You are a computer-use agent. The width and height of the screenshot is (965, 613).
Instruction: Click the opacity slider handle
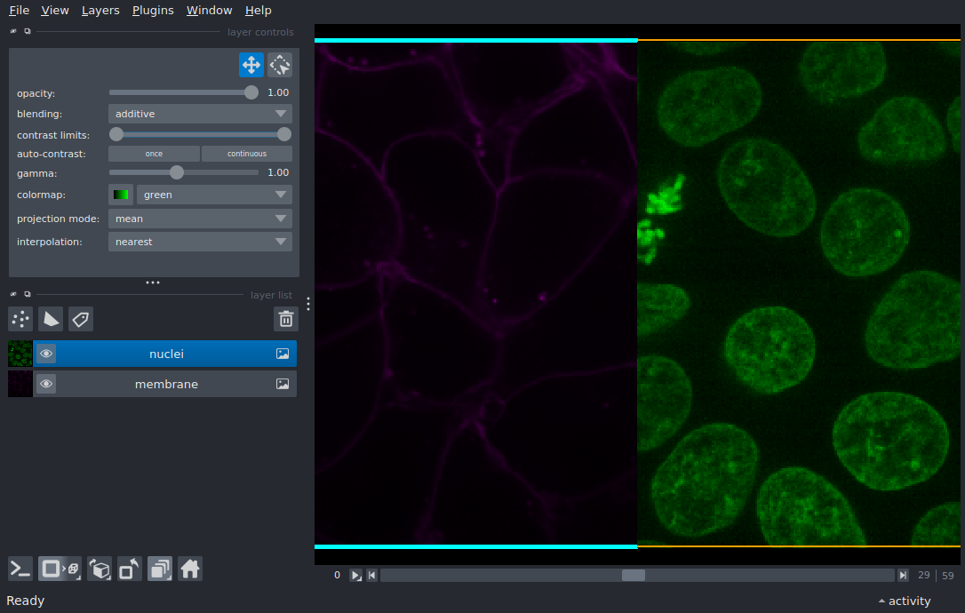[x=251, y=92]
